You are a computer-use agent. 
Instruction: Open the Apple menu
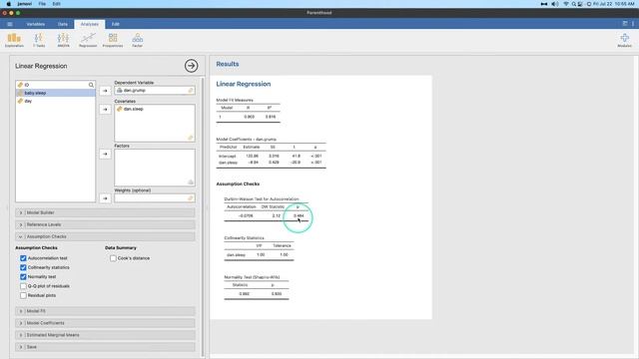coord(9,4)
